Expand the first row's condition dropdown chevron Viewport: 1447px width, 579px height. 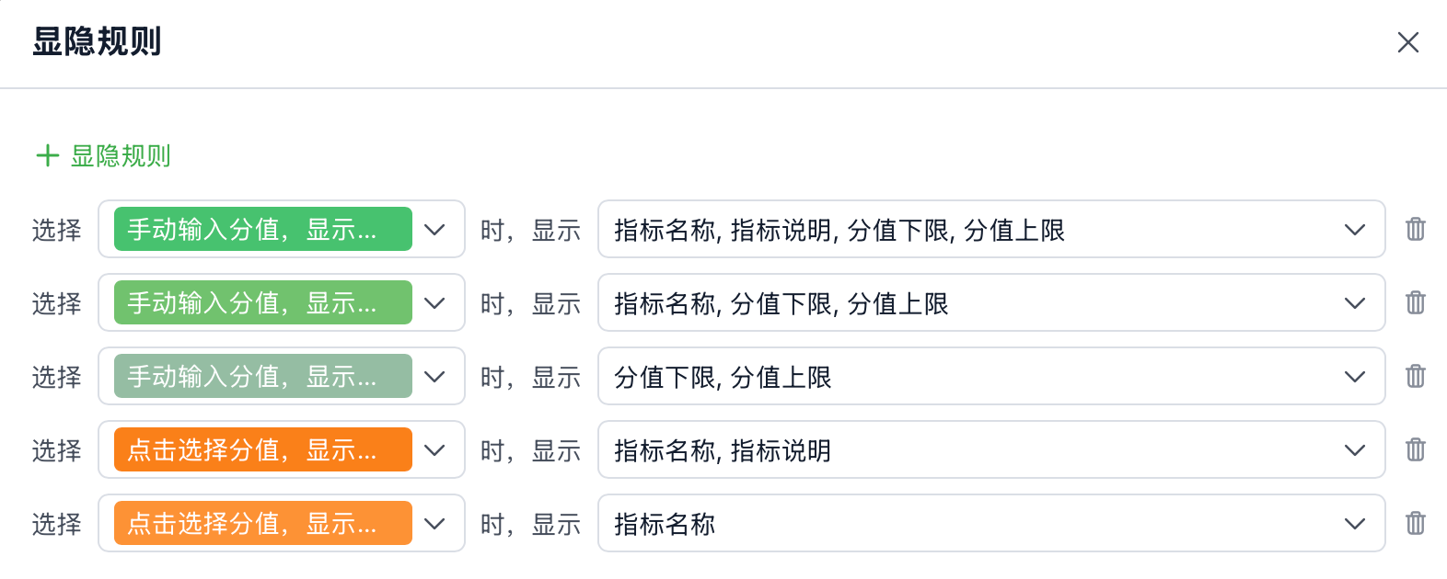tap(434, 229)
